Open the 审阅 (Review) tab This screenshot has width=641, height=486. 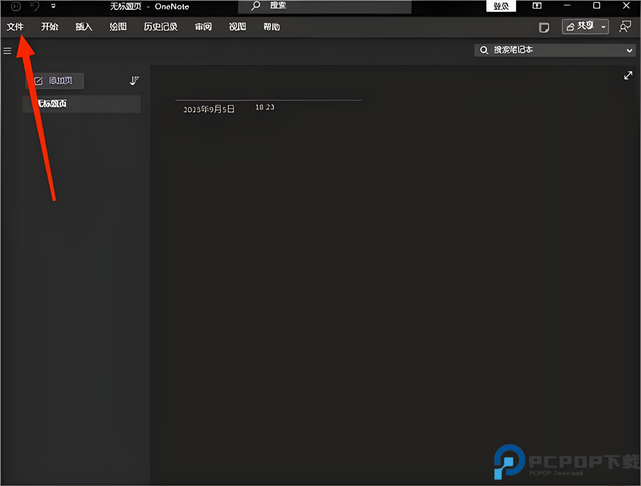point(203,27)
